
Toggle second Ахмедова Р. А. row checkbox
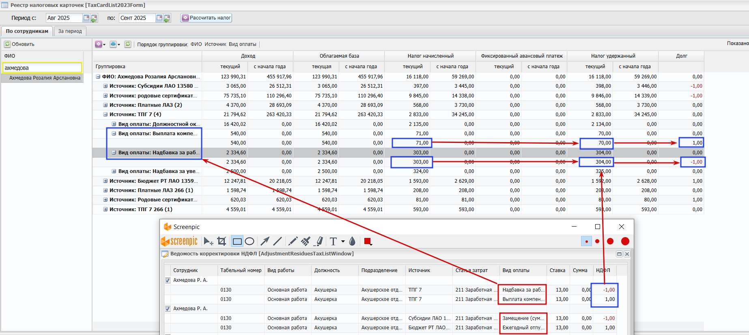168,309
